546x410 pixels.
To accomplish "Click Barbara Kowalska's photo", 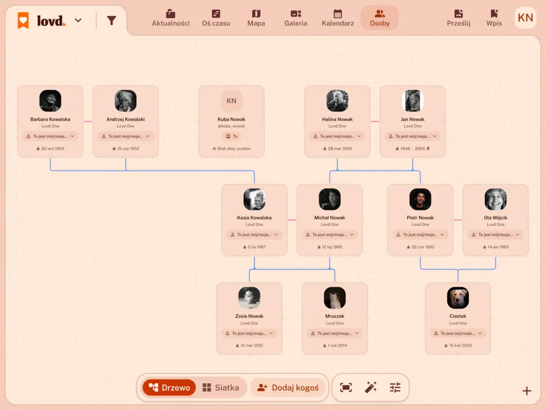I will click(x=50, y=101).
